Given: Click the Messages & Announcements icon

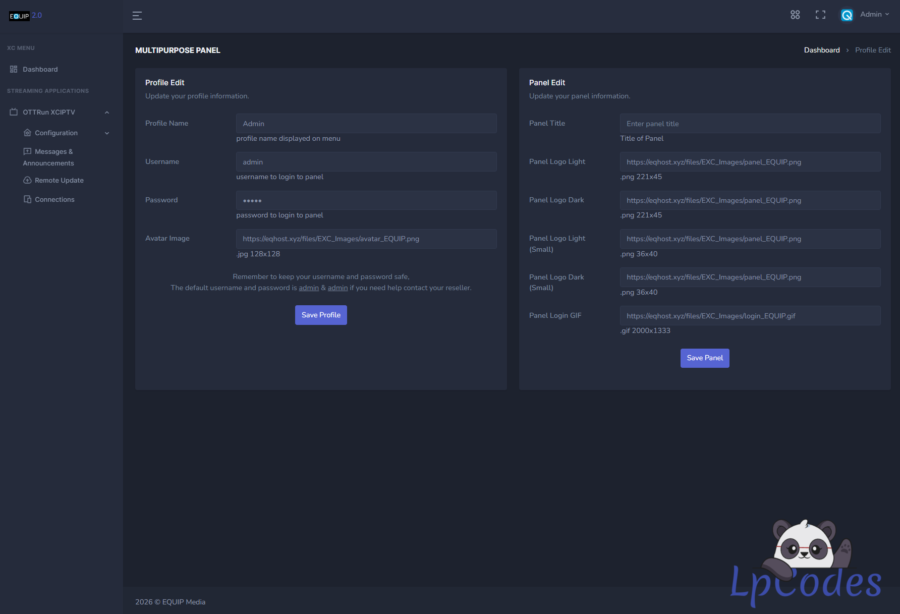Looking at the screenshot, I should 28,151.
